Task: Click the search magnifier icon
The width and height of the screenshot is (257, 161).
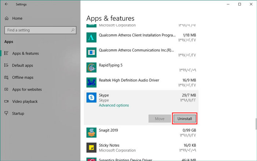Action: tap(73, 30)
